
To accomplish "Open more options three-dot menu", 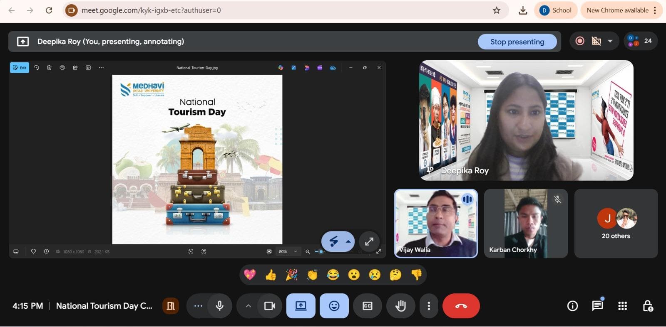I will (x=429, y=306).
